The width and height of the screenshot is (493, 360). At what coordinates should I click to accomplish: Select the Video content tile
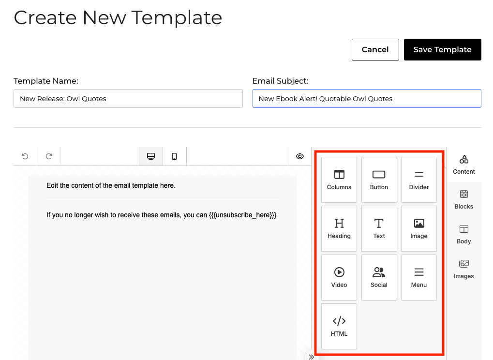click(x=339, y=277)
